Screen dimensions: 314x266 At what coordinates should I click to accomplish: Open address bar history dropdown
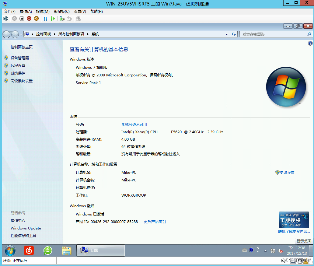click(227, 34)
